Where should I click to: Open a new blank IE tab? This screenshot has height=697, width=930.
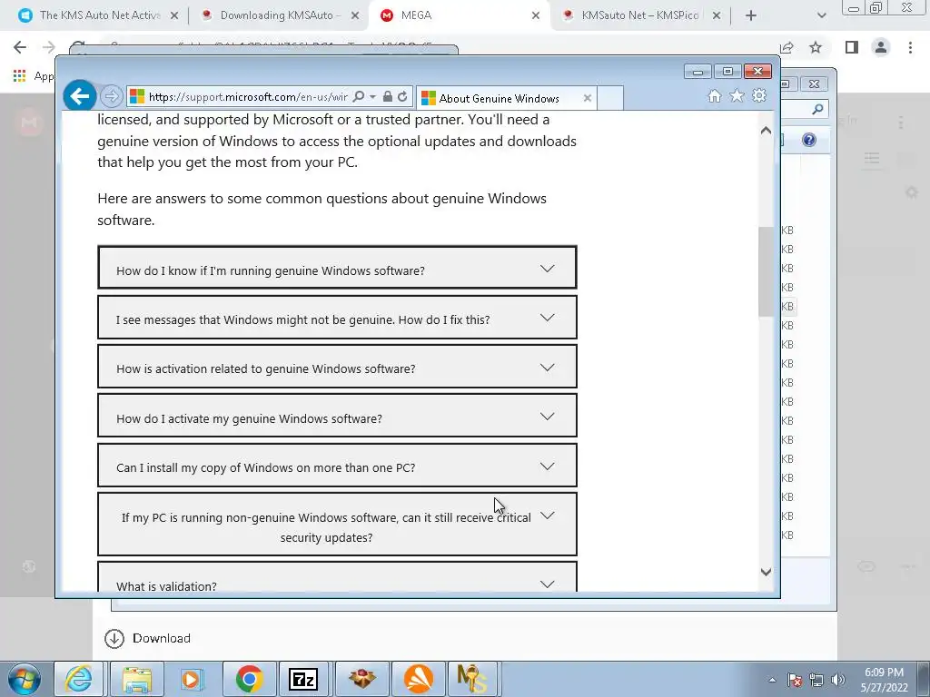click(x=610, y=98)
